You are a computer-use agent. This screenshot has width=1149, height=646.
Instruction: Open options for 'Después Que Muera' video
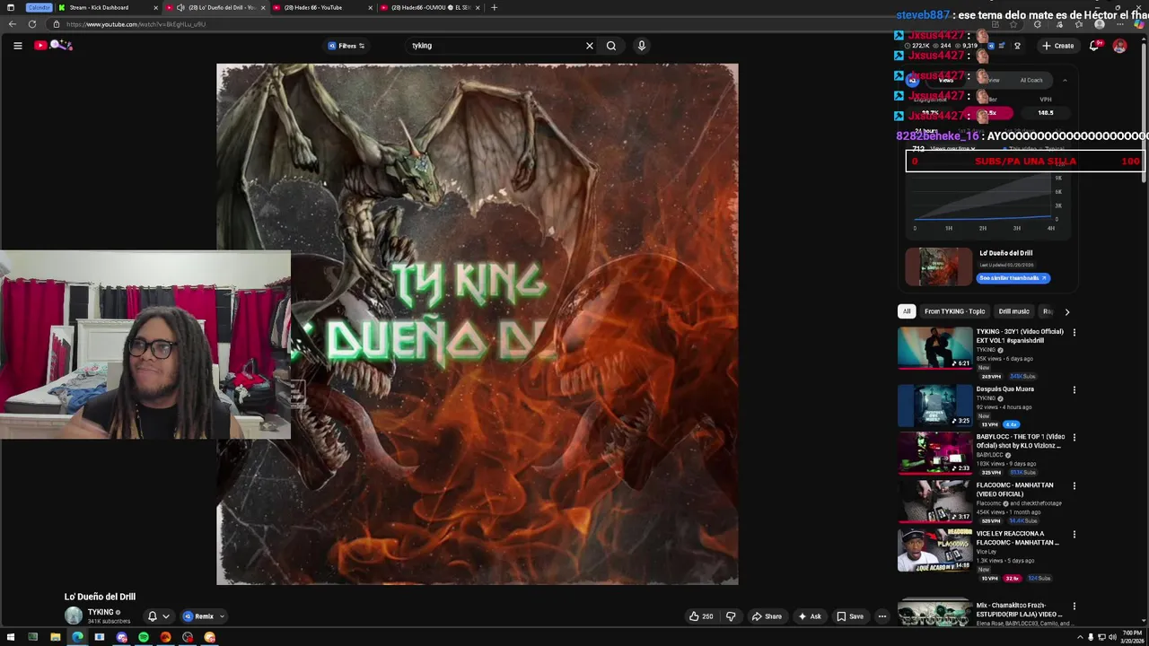click(x=1074, y=390)
